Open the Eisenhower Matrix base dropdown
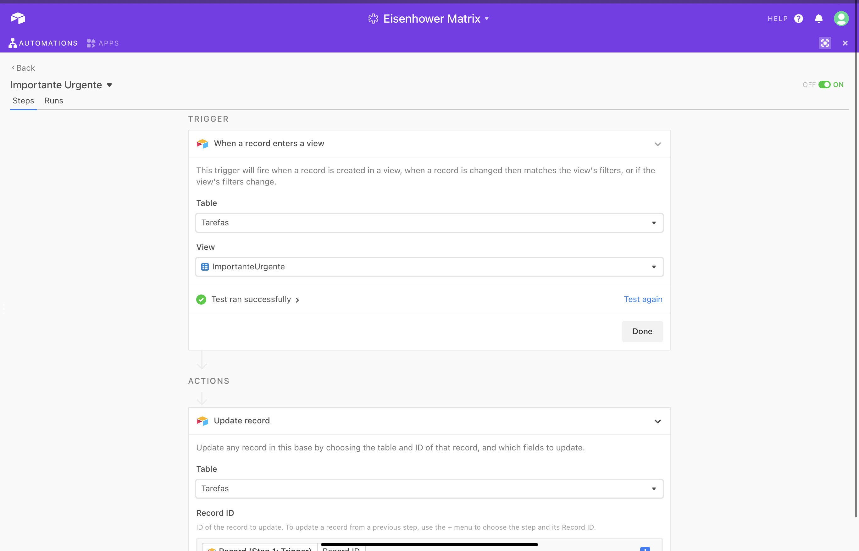This screenshot has height=551, width=859. pyautogui.click(x=487, y=19)
